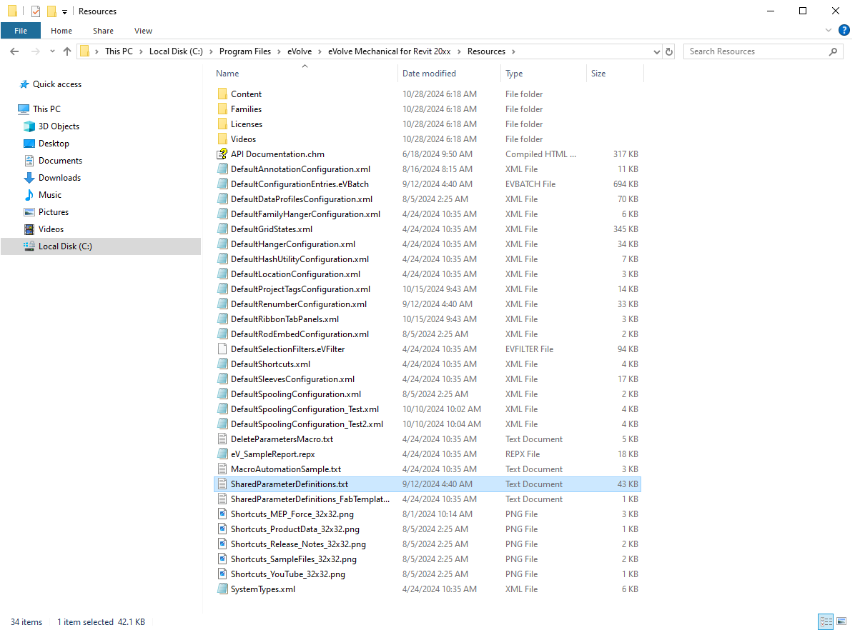
Task: Select the Content folder icon
Action: point(222,94)
